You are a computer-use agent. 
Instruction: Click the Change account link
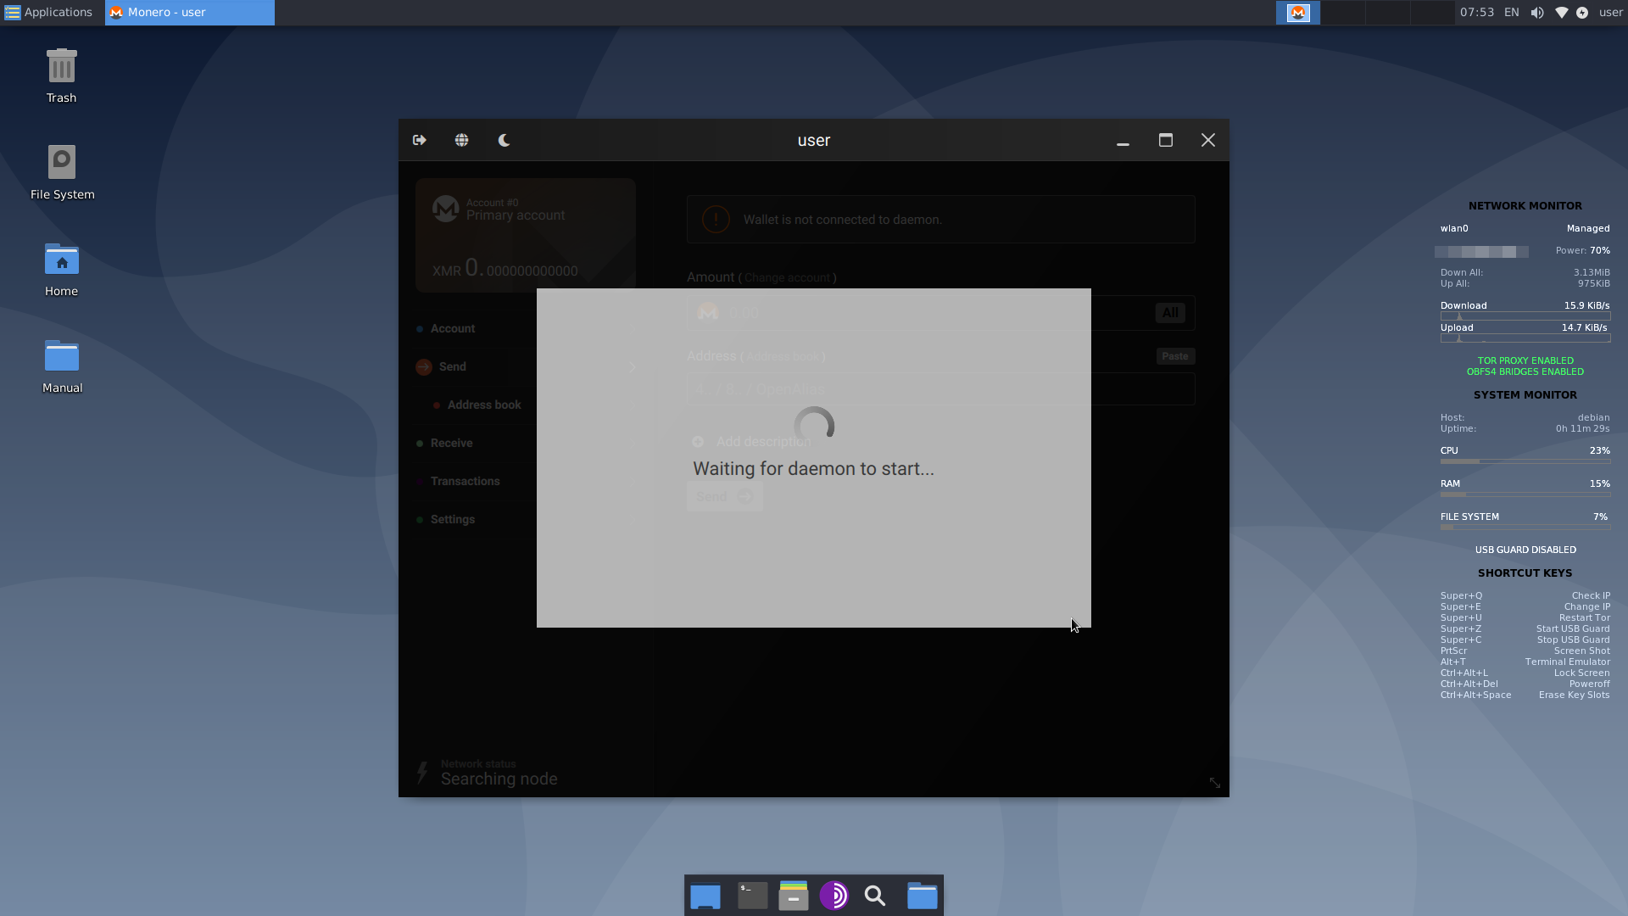point(787,278)
